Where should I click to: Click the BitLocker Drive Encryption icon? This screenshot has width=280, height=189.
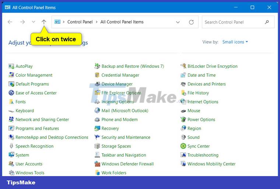pos(183,66)
